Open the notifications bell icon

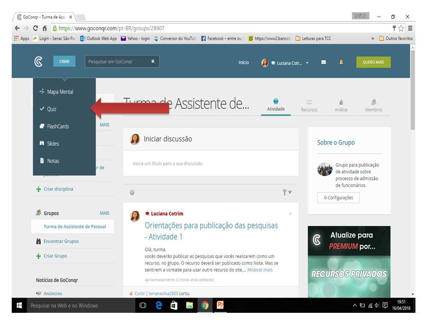pos(341,62)
